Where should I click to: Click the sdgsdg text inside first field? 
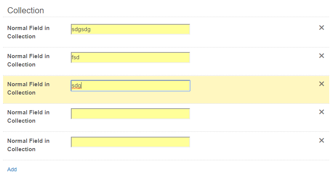pyautogui.click(x=81, y=29)
